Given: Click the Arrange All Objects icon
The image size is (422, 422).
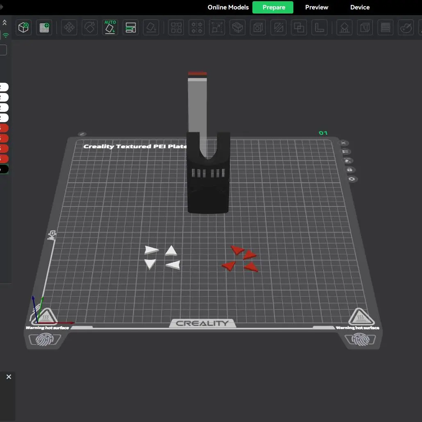Looking at the screenshot, I should click(131, 28).
